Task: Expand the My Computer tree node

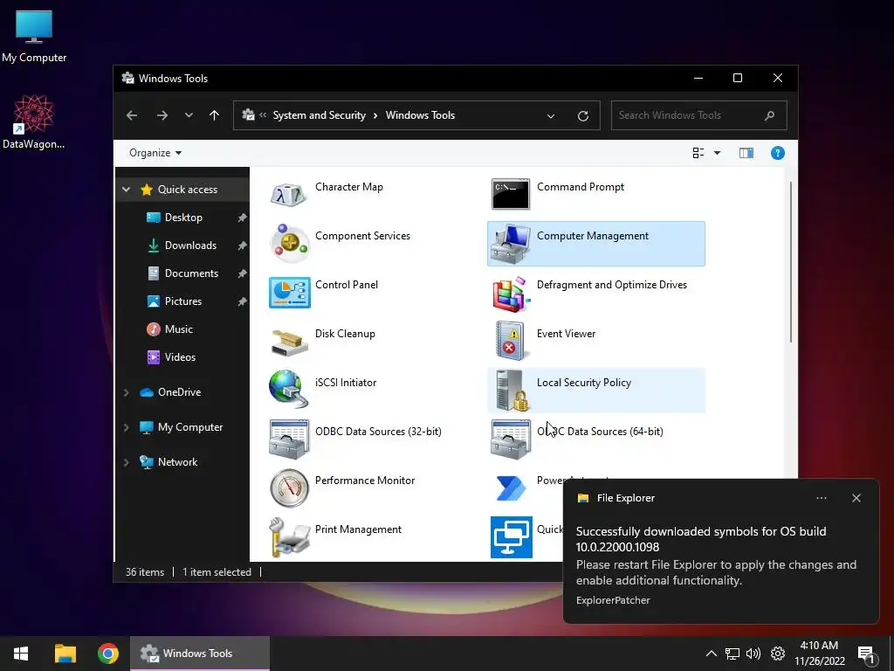Action: click(x=126, y=427)
